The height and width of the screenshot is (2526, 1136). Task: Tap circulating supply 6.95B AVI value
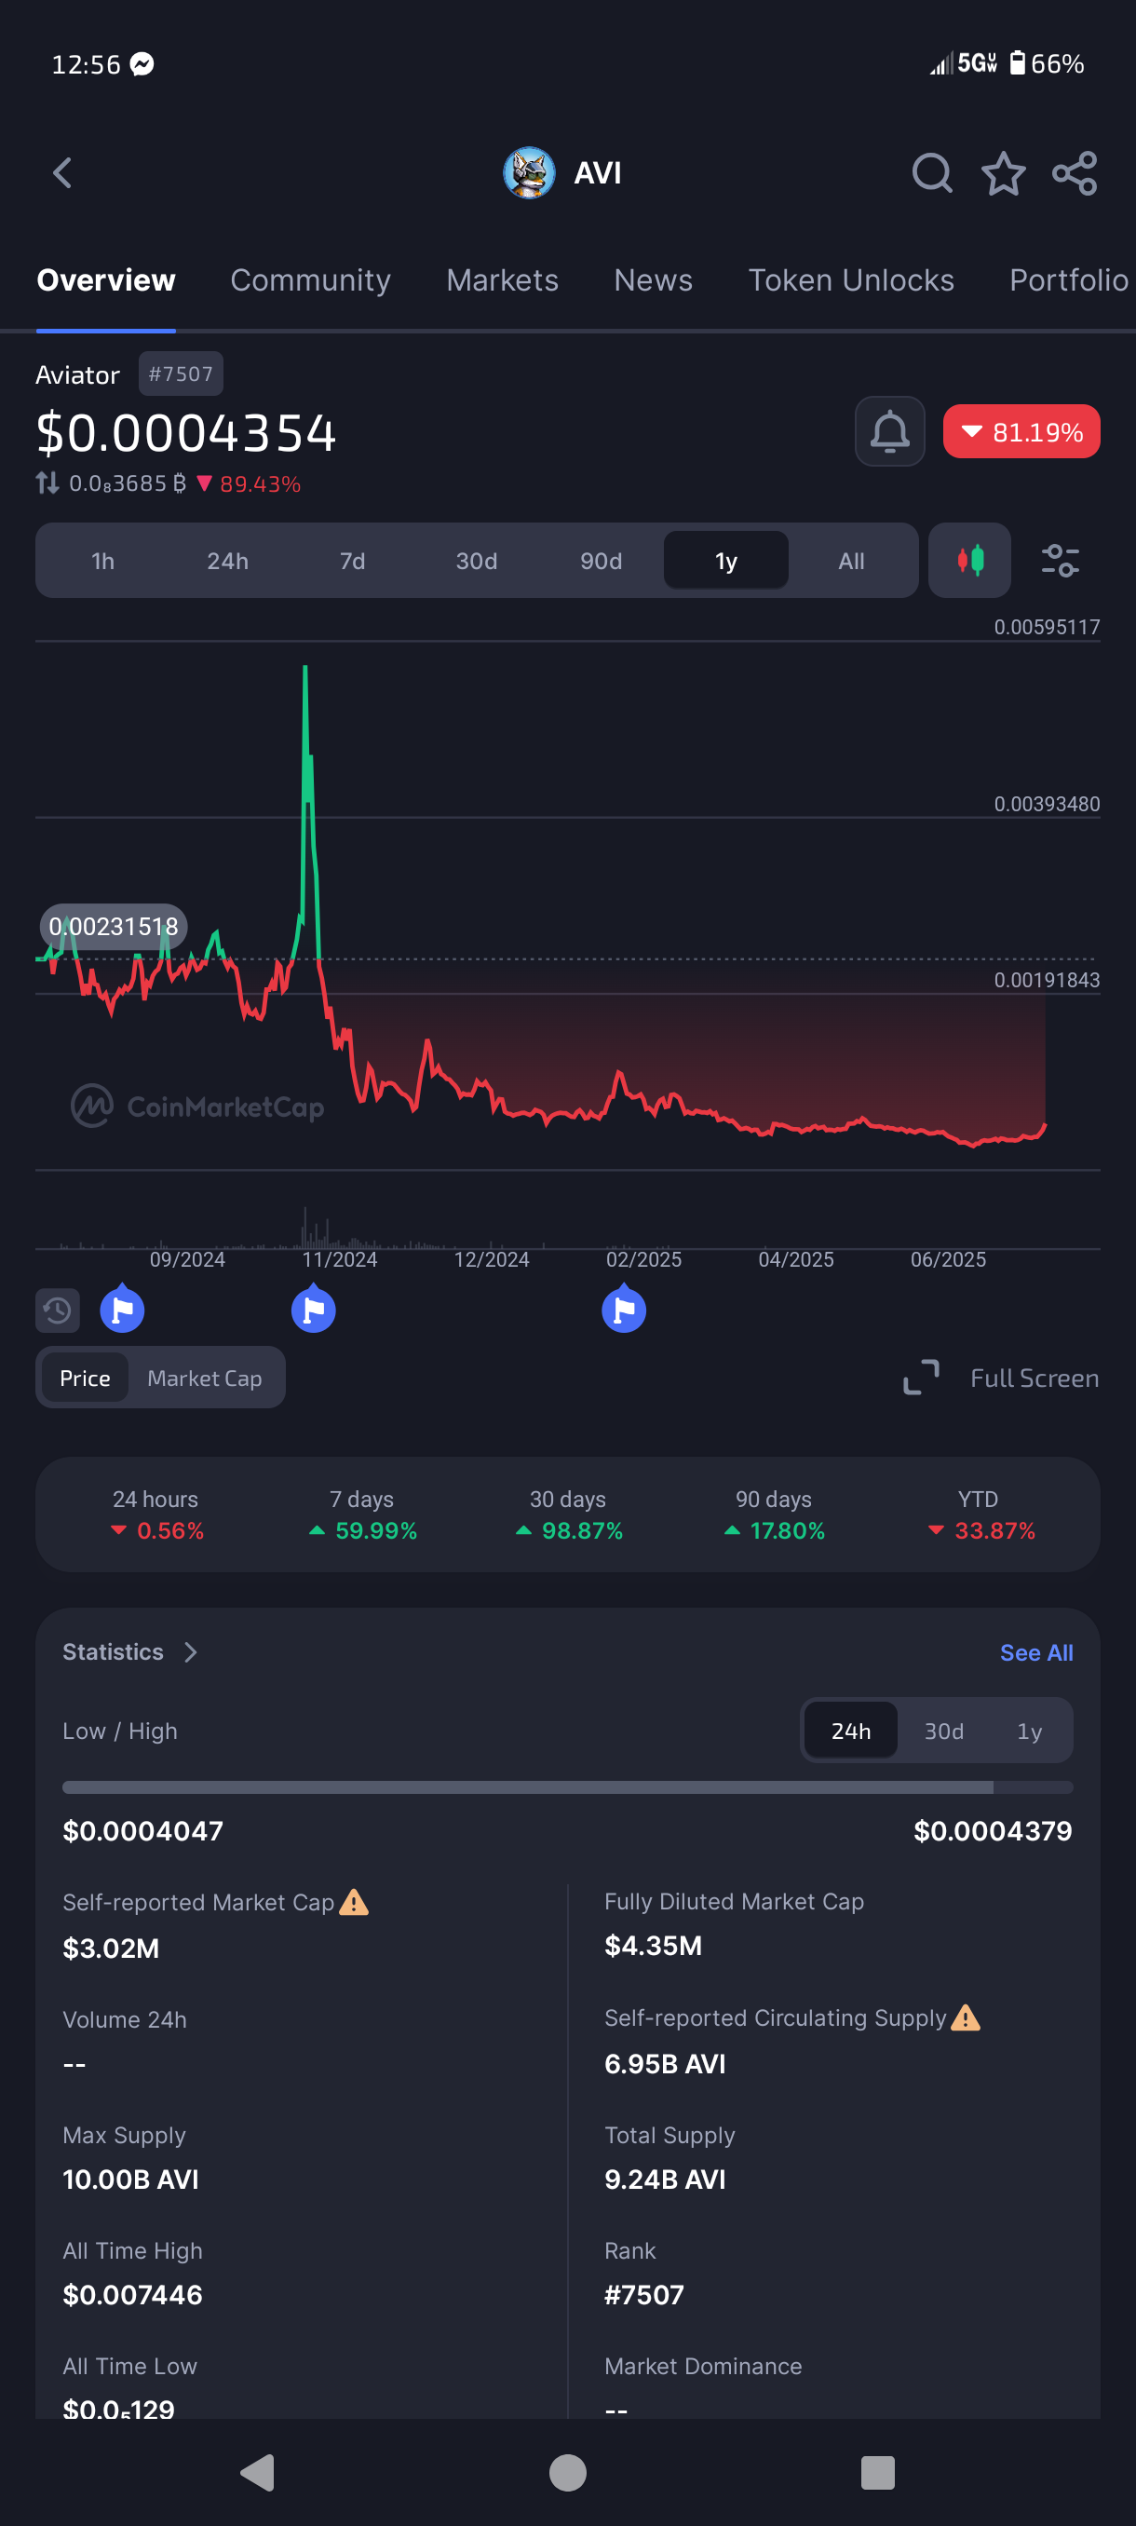tap(665, 2063)
